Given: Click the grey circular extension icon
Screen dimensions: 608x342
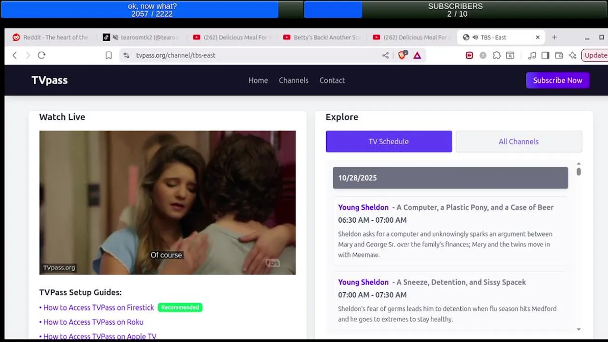Looking at the screenshot, I should tap(483, 56).
